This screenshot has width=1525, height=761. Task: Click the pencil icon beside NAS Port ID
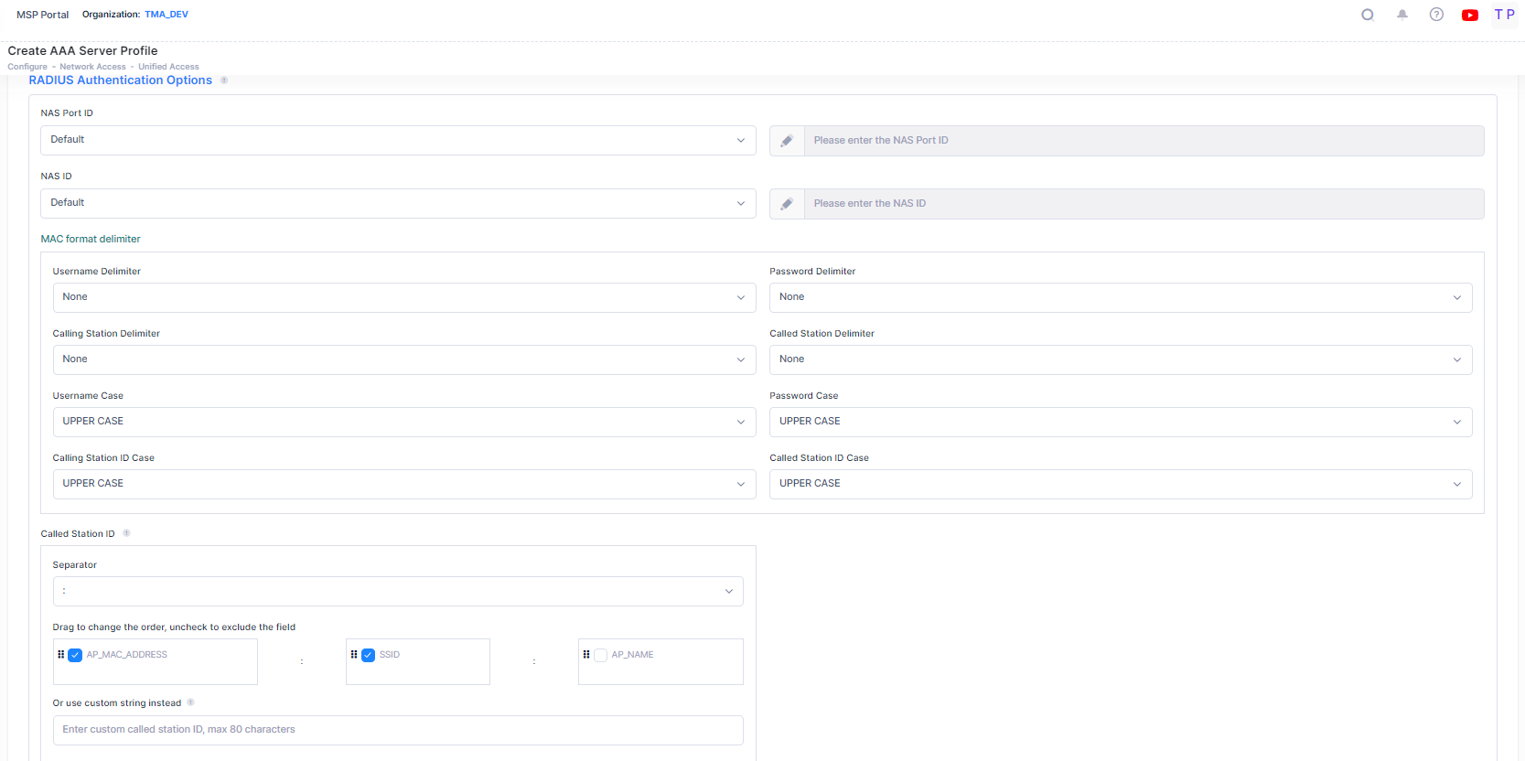point(787,141)
